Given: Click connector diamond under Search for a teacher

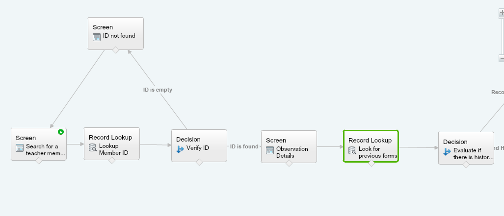Looking at the screenshot, I should [39, 161].
